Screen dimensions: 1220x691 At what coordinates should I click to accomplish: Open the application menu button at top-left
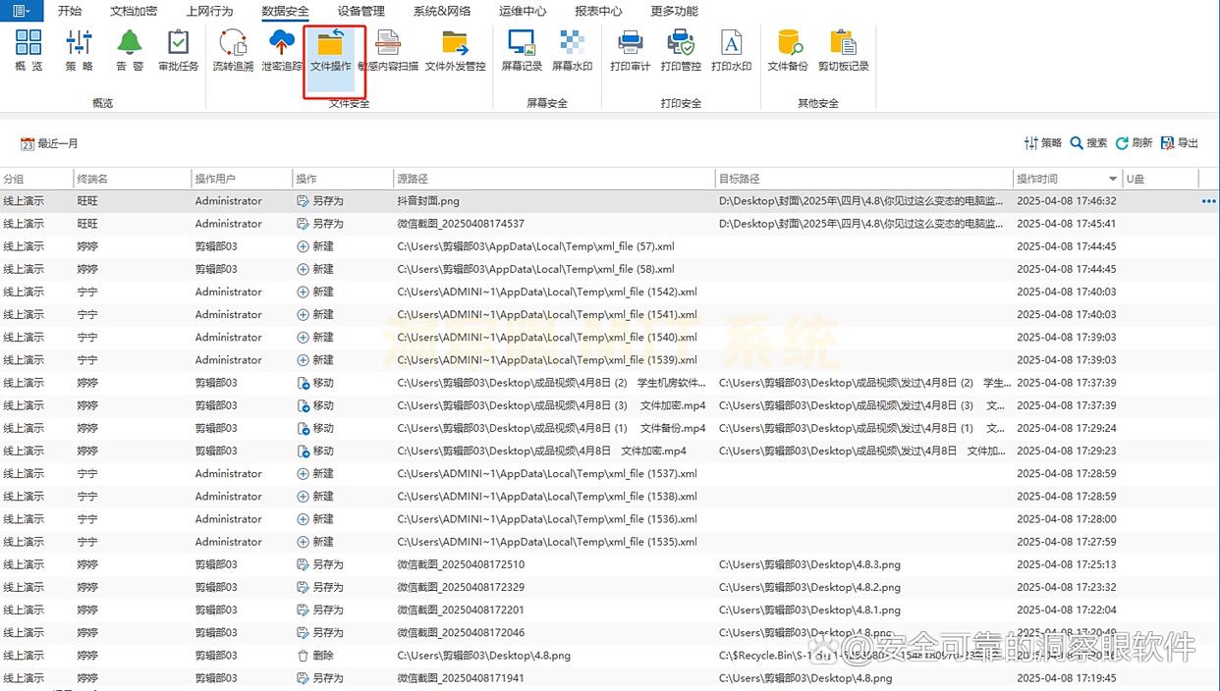pyautogui.click(x=21, y=11)
